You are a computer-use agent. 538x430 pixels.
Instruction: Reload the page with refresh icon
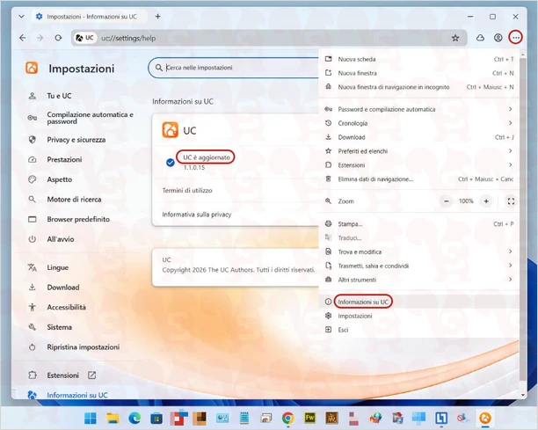click(x=58, y=38)
